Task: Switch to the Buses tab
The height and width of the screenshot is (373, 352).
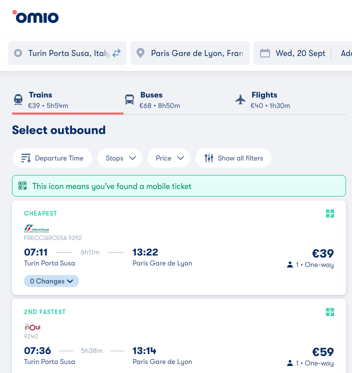Action: (151, 99)
